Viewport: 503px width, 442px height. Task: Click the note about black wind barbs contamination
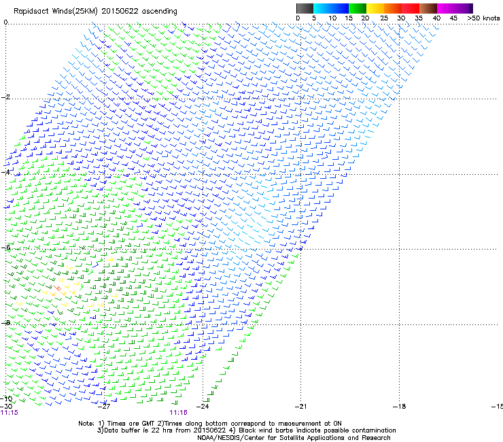tap(312, 430)
